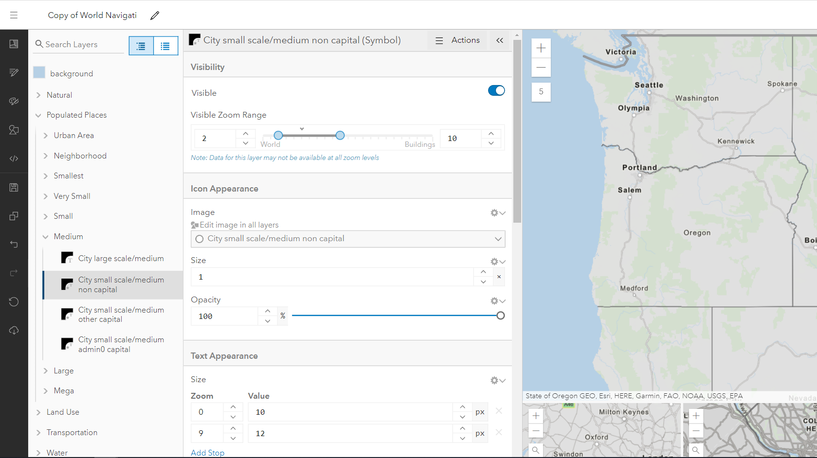Click the Opacity slider handle
This screenshot has height=458, width=817.
click(x=501, y=316)
